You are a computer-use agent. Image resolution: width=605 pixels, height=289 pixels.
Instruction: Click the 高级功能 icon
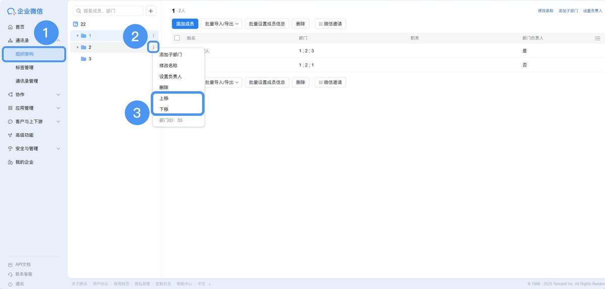[11, 135]
